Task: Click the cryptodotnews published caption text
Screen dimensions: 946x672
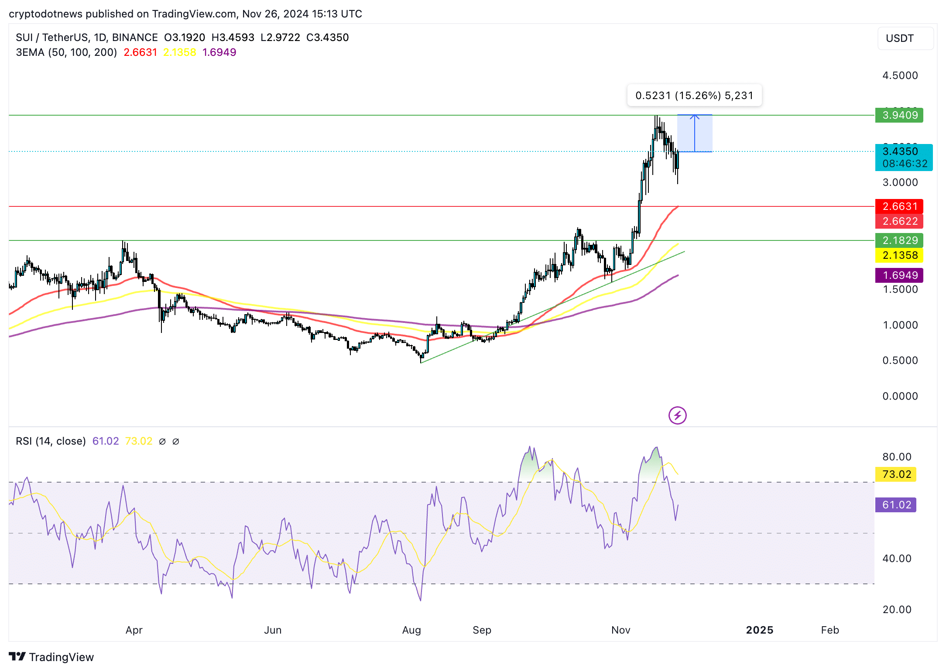Action: 185,14
